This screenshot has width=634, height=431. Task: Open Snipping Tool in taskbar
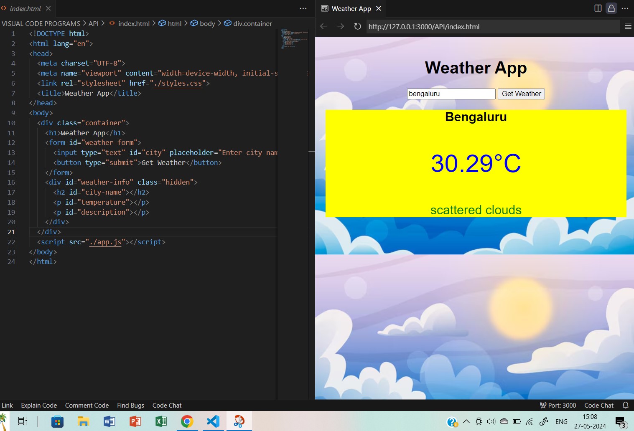(239, 421)
